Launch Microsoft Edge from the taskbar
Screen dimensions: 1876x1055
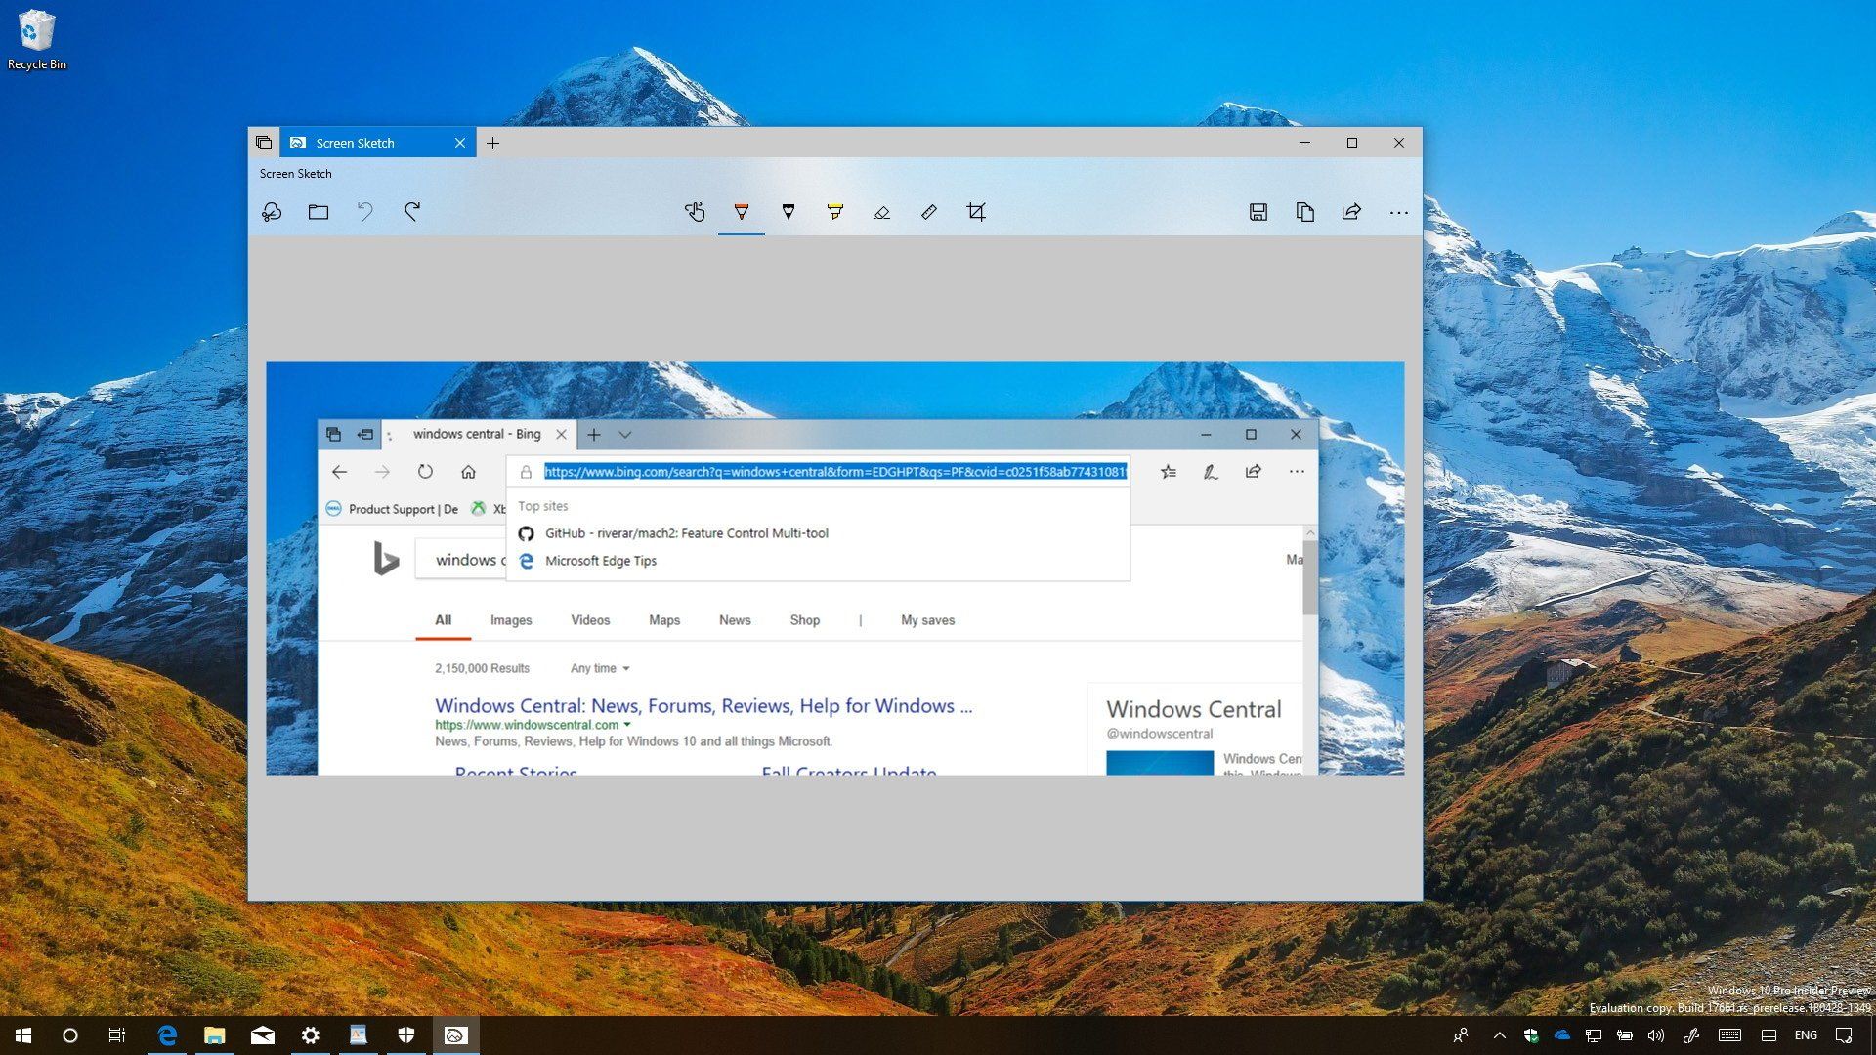[167, 1035]
